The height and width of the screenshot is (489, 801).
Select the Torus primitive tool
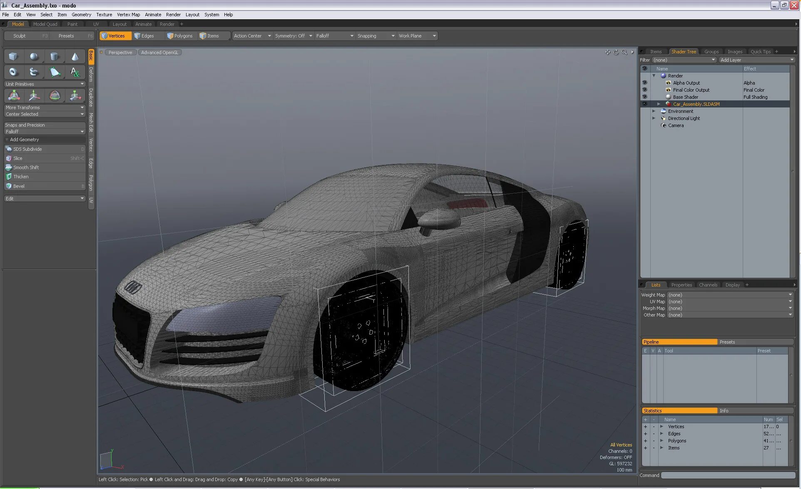[13, 72]
